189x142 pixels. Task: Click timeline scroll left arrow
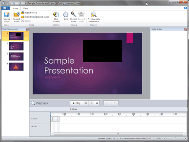[52, 134]
